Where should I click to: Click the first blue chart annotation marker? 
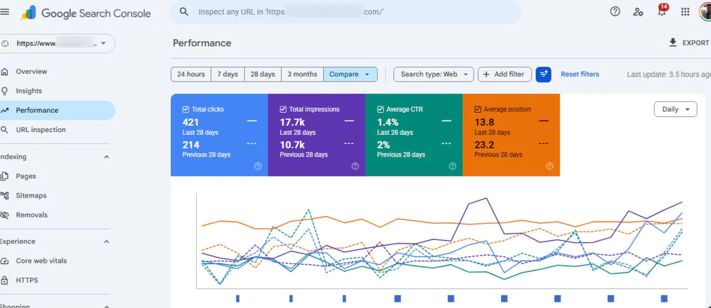point(238,298)
